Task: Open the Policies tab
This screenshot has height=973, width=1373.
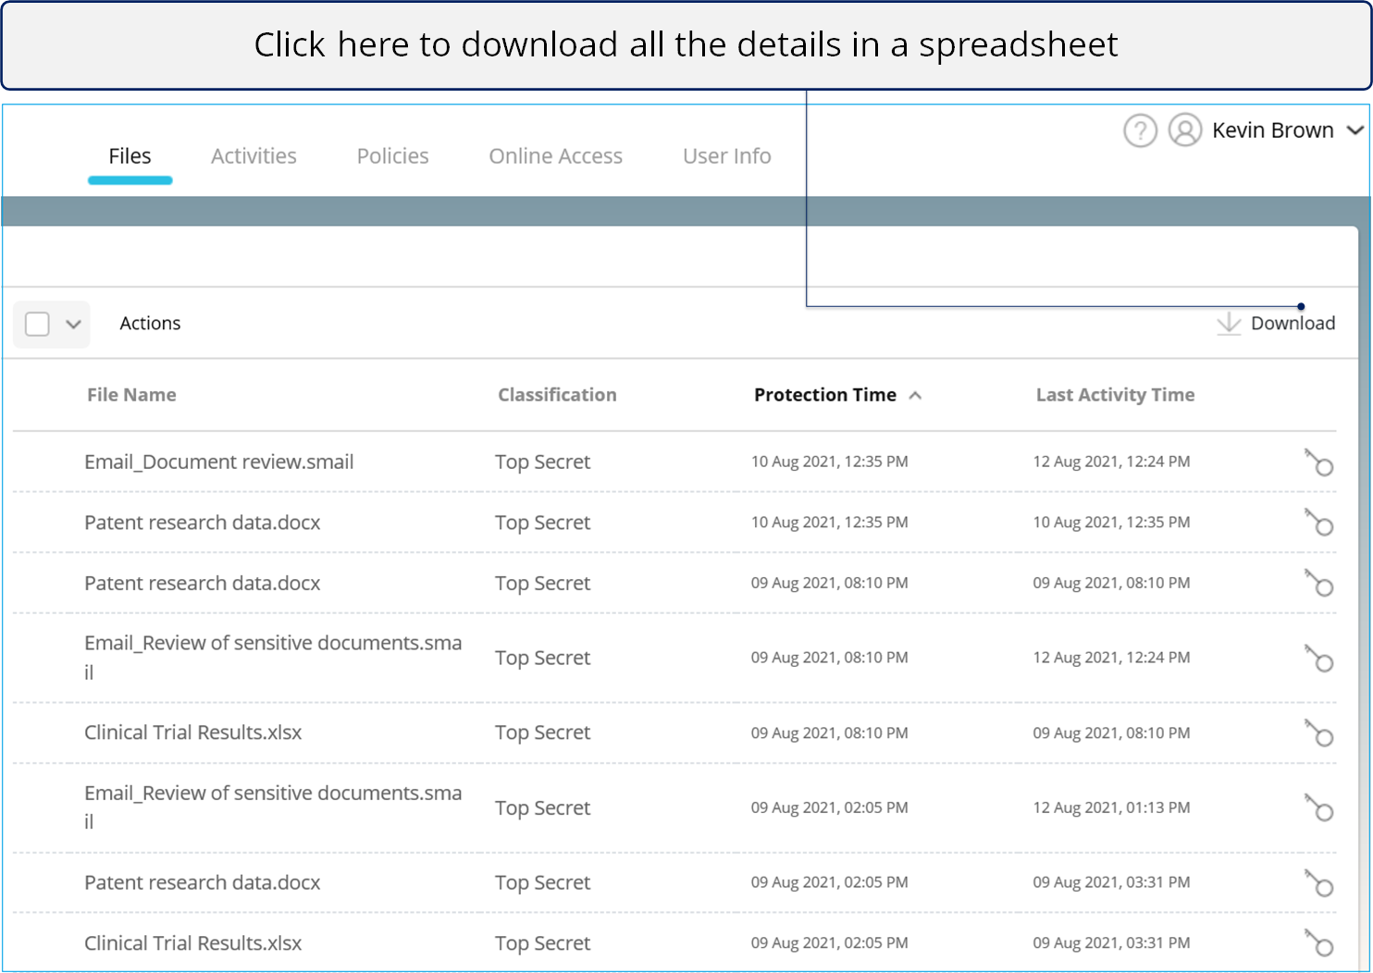Action: tap(392, 156)
